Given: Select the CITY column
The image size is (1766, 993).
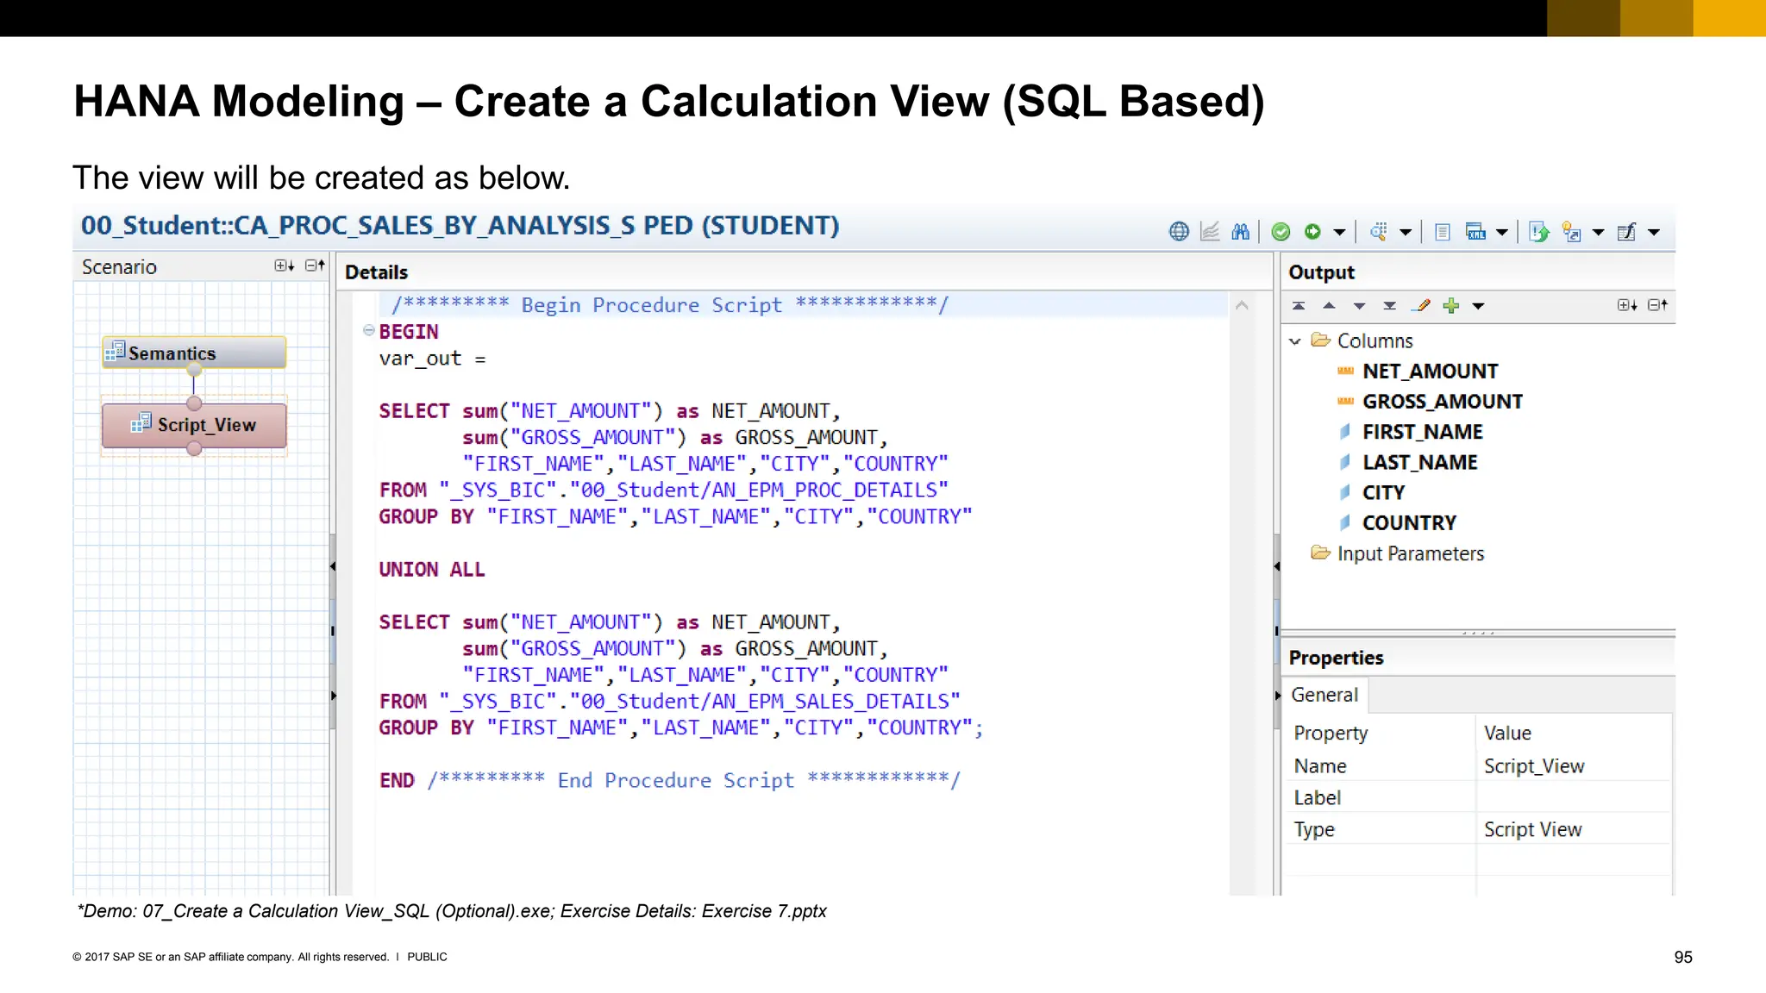Looking at the screenshot, I should pyautogui.click(x=1371, y=493).
